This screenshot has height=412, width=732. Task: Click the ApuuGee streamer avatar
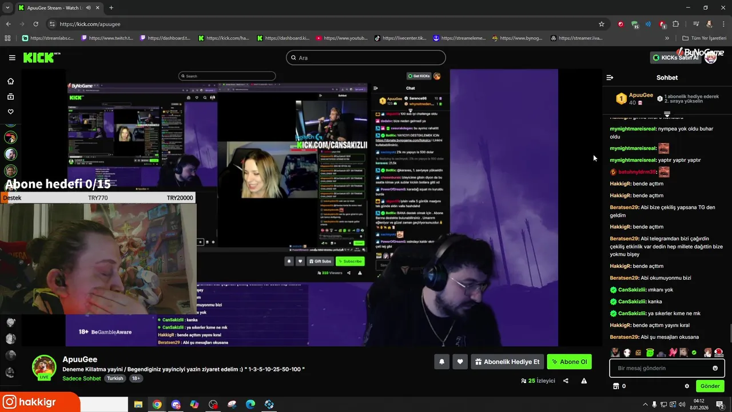(x=44, y=367)
